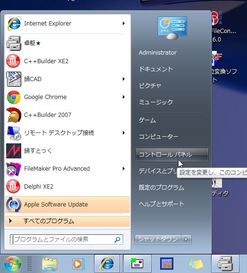
Task: Switch to Internet Explorer on the taskbar
Action: (x=107, y=264)
